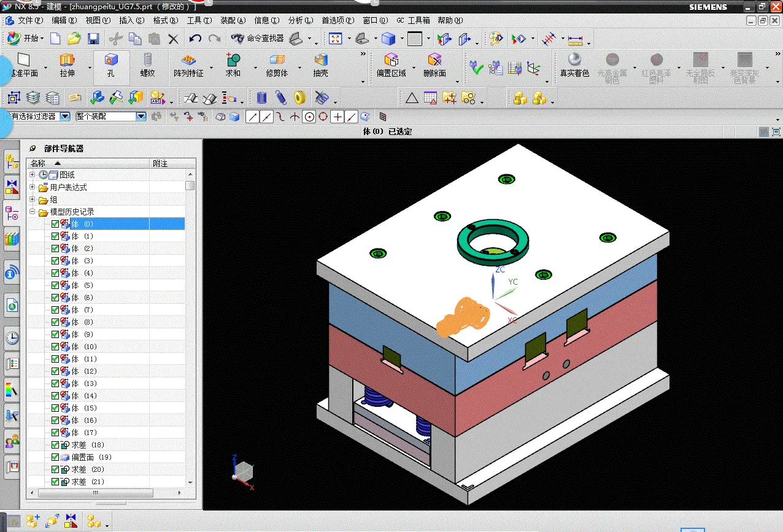Screen dimensions: 783x532
Task: Click the triangle icon in the third toolbar row
Action: pos(412,98)
